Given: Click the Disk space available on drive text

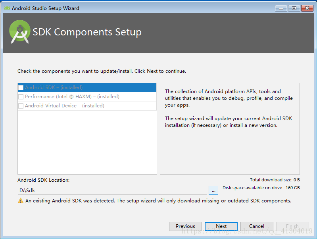Looking at the screenshot, I should (261, 188).
